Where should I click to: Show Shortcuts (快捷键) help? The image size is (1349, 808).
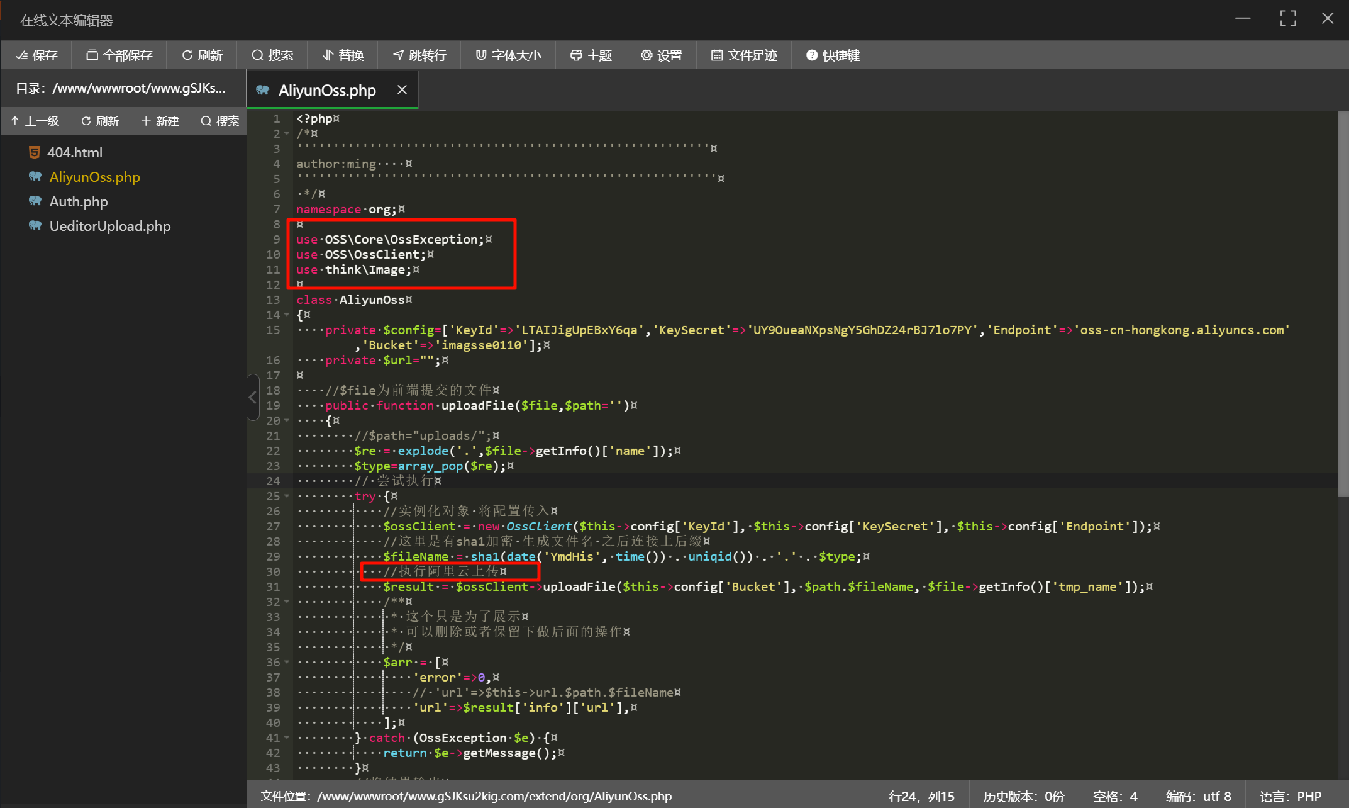pyautogui.click(x=833, y=55)
